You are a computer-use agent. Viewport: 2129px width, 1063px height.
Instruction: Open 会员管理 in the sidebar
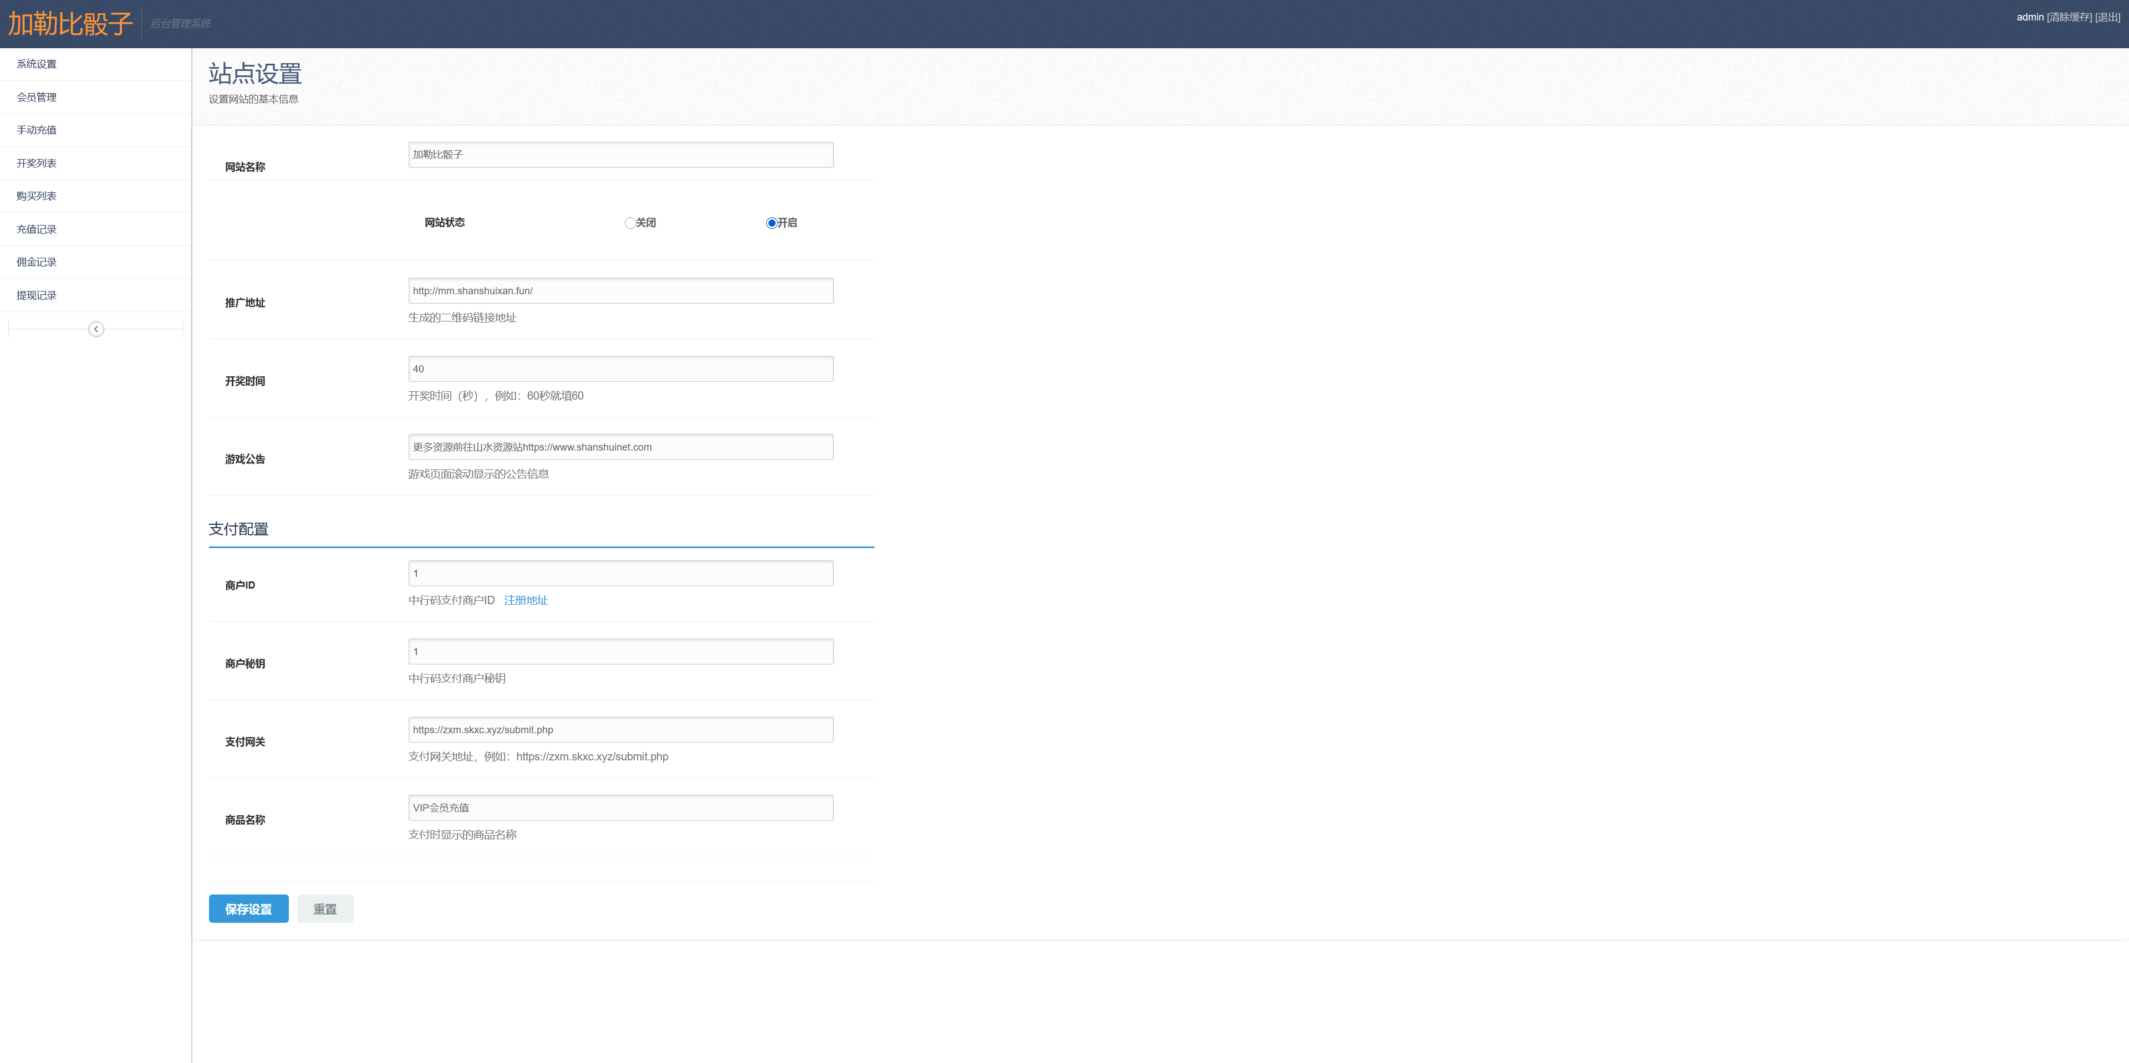[x=37, y=96]
